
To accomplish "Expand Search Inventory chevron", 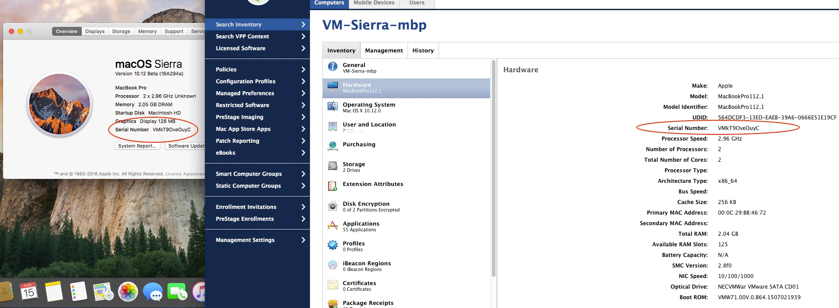I will 303,25.
